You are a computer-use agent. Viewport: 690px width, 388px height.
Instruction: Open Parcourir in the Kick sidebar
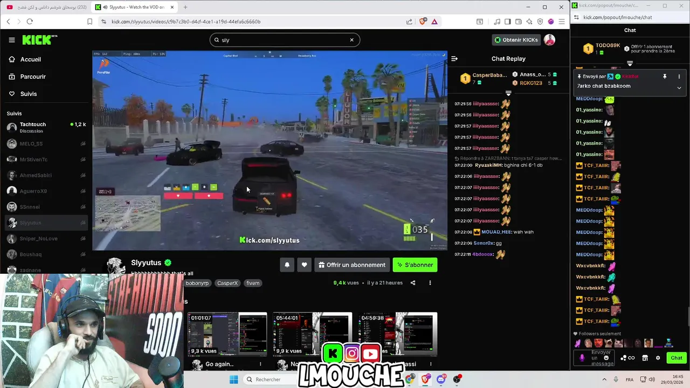pos(33,77)
